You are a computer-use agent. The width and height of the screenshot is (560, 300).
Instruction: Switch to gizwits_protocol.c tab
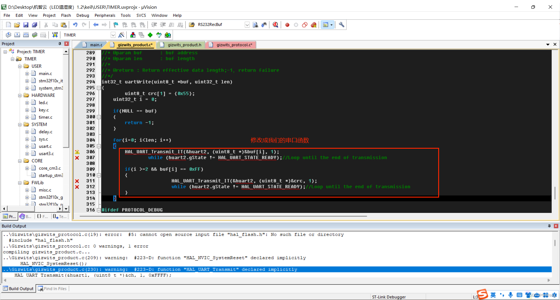pos(231,45)
